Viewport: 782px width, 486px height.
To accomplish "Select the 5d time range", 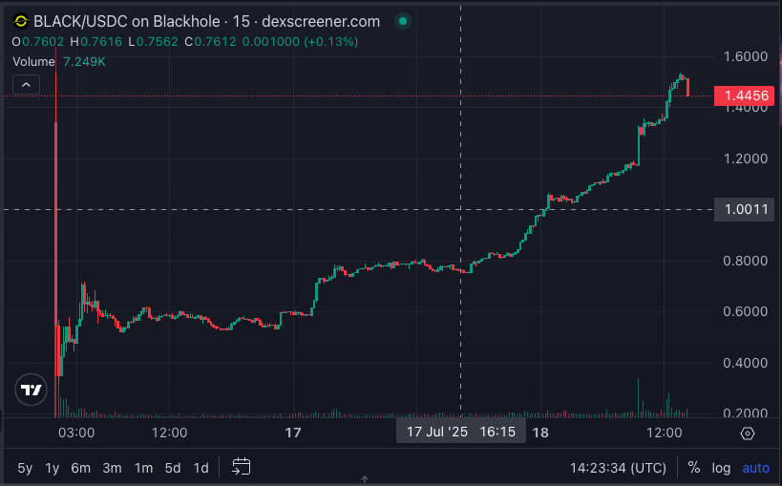I will click(173, 468).
